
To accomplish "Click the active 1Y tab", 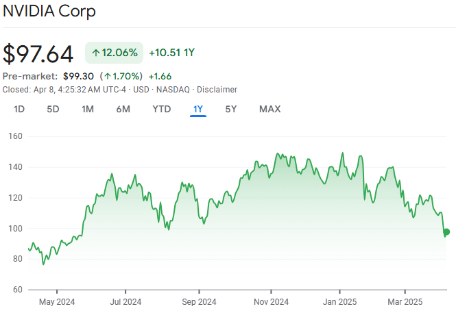I will (198, 109).
